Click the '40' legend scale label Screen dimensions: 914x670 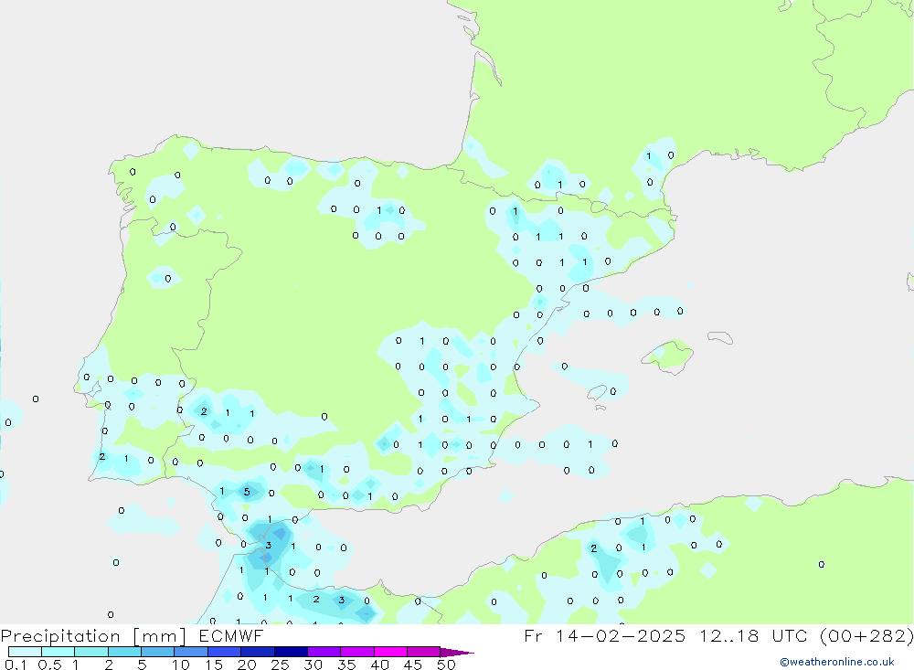(380, 665)
